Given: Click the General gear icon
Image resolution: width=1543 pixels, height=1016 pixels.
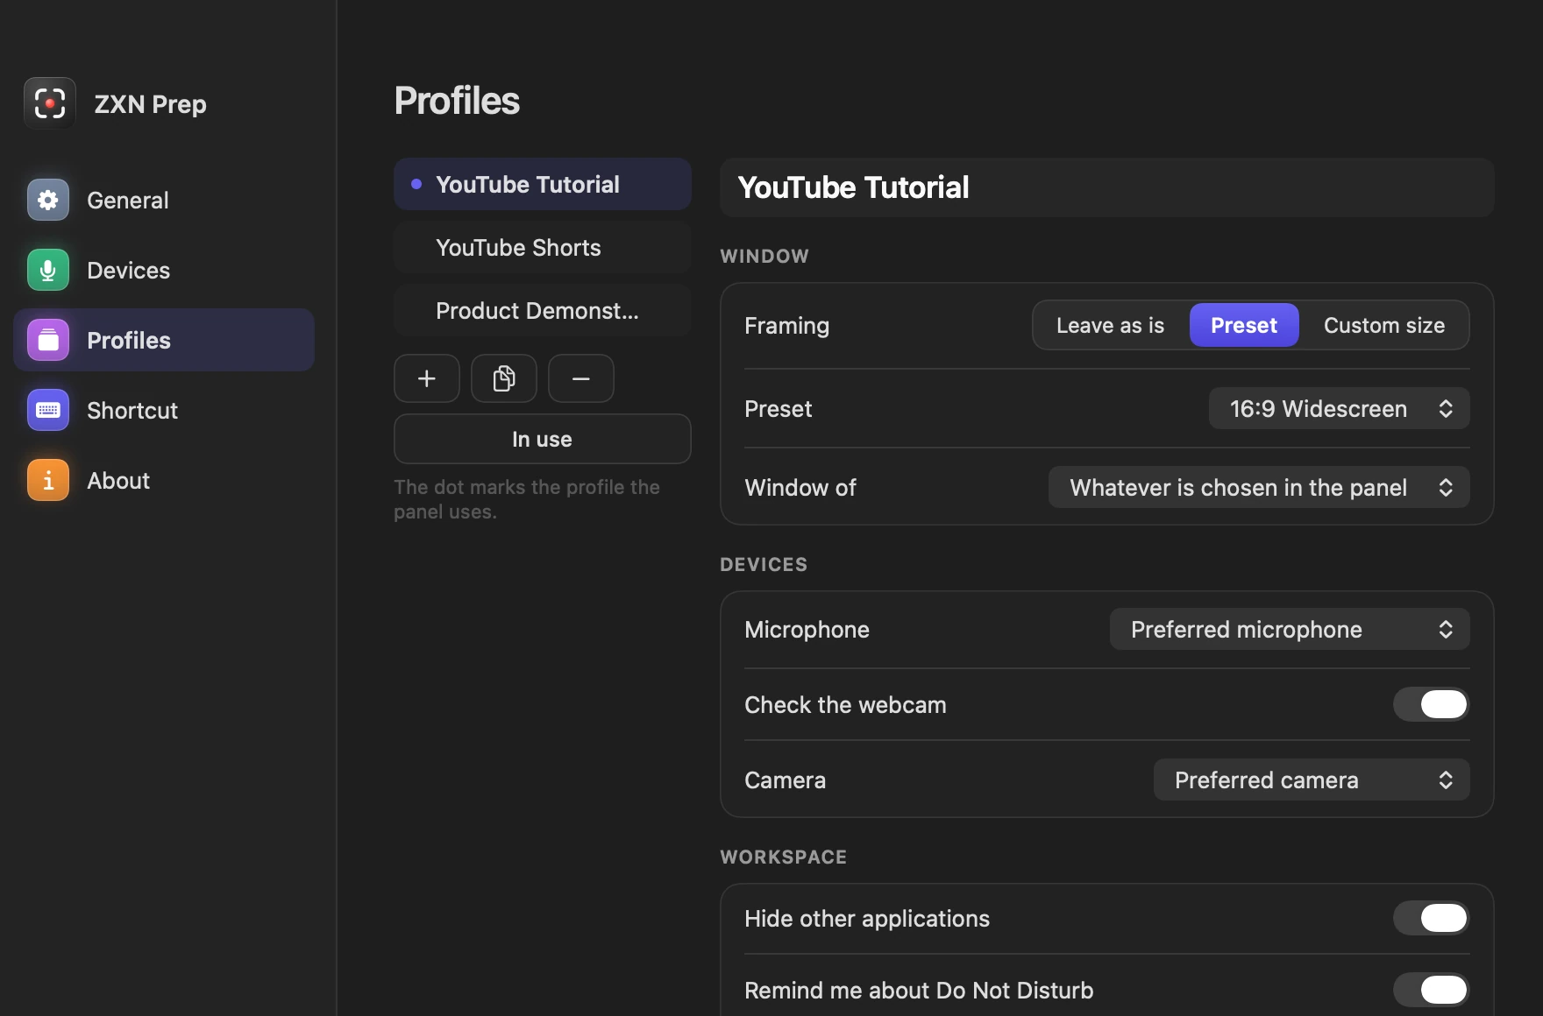Looking at the screenshot, I should pos(48,200).
